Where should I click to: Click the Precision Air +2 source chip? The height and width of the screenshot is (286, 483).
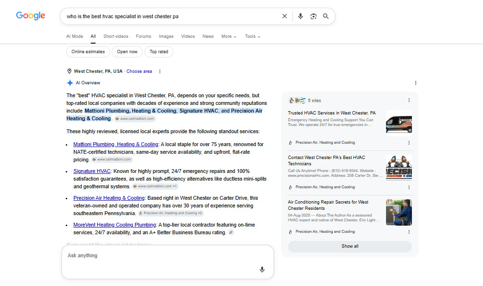[x=170, y=213]
